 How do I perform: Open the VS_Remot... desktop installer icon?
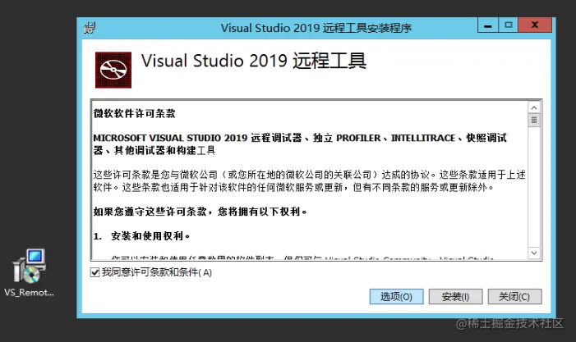[x=29, y=273]
